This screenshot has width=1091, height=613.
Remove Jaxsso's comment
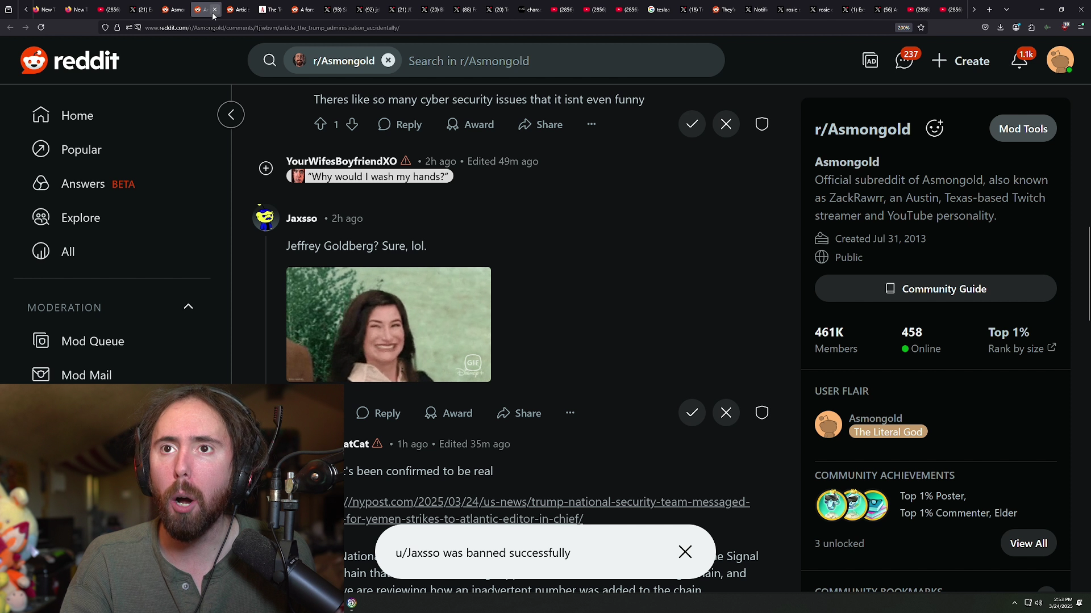(x=726, y=413)
